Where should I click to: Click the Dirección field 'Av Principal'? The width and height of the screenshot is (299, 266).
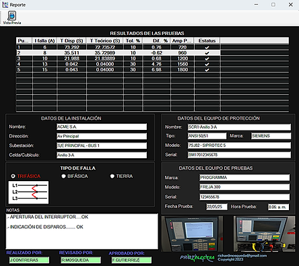click(x=102, y=136)
